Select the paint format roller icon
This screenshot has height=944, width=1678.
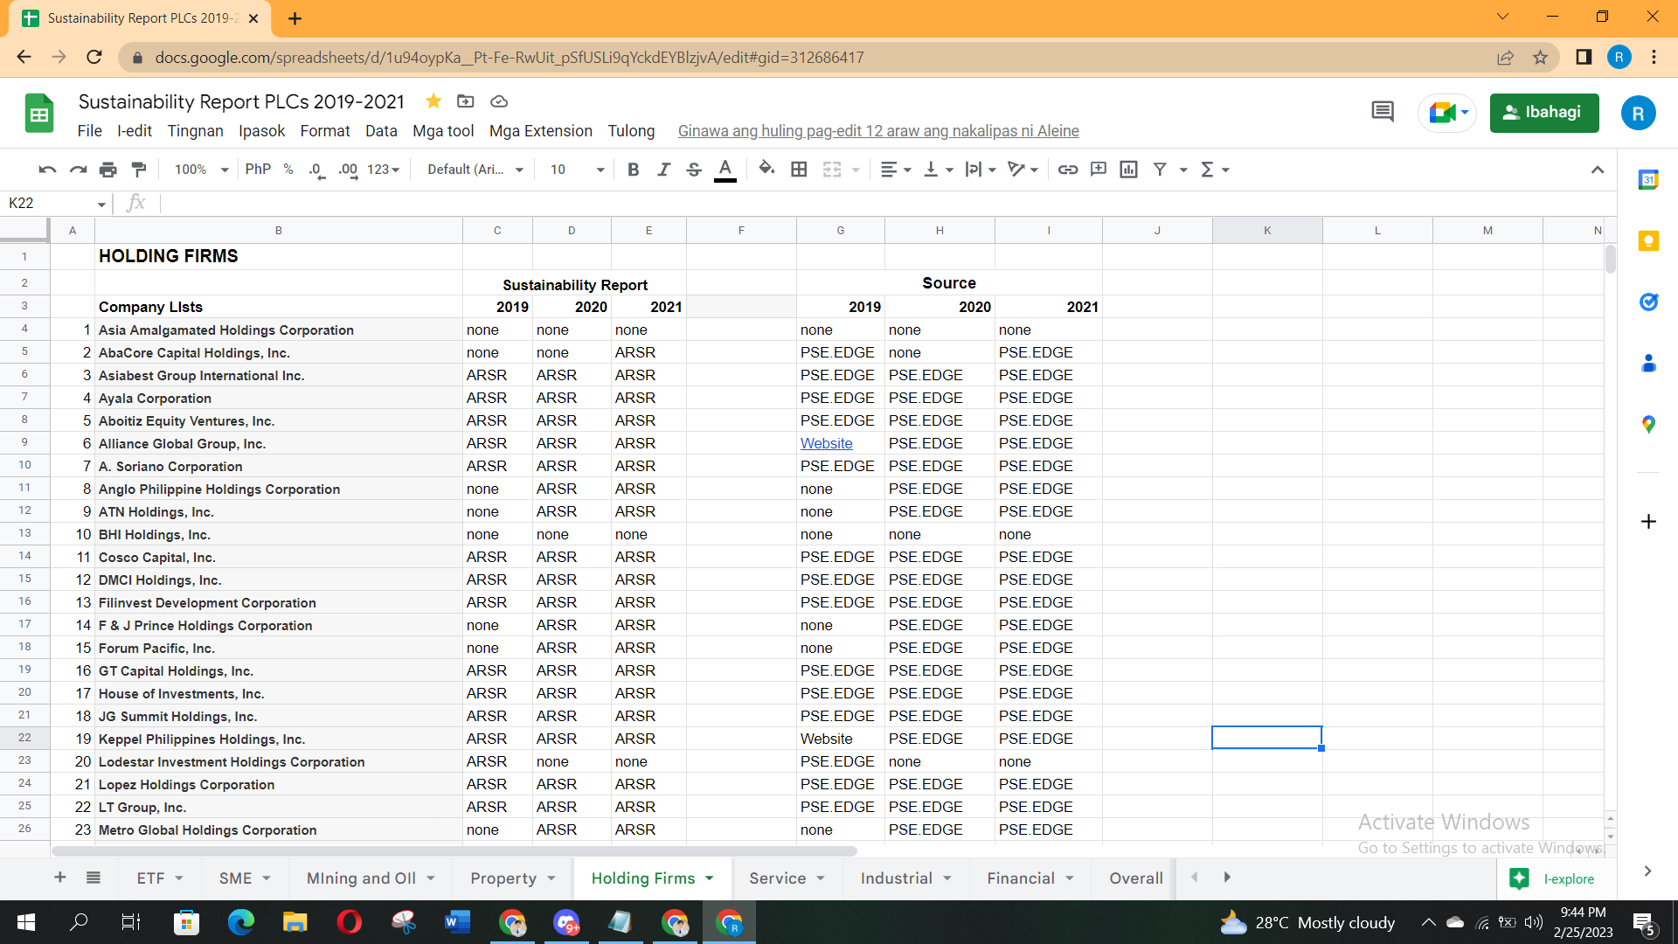[138, 170]
